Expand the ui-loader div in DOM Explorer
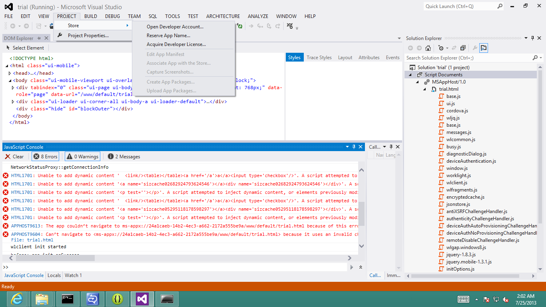Viewport: 546px width, 307px height. 13,102
